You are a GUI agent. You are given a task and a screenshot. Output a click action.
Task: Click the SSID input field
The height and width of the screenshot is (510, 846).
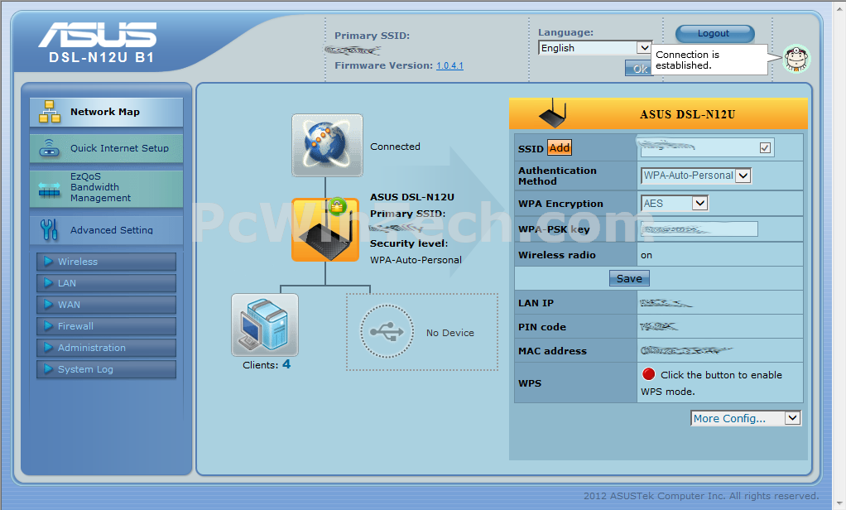(707, 147)
